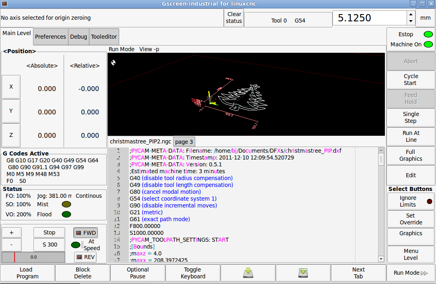Click the Run Mode double-arrow button
This screenshot has width=436, height=284.
click(411, 273)
